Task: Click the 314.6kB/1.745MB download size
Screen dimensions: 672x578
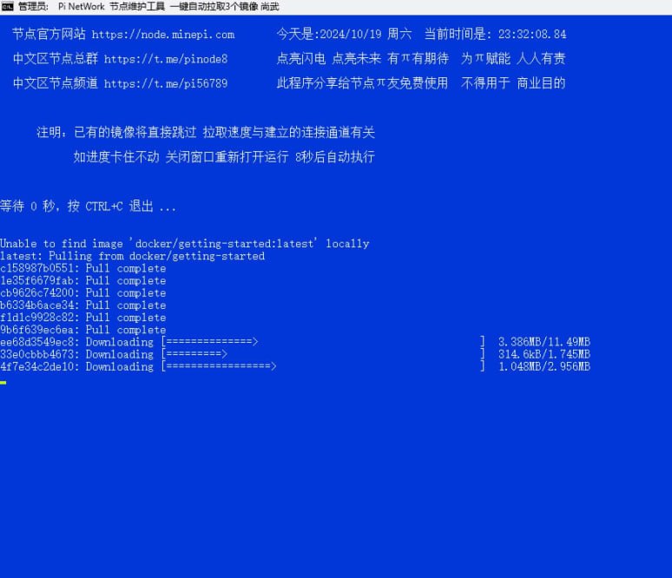Action: pos(544,354)
